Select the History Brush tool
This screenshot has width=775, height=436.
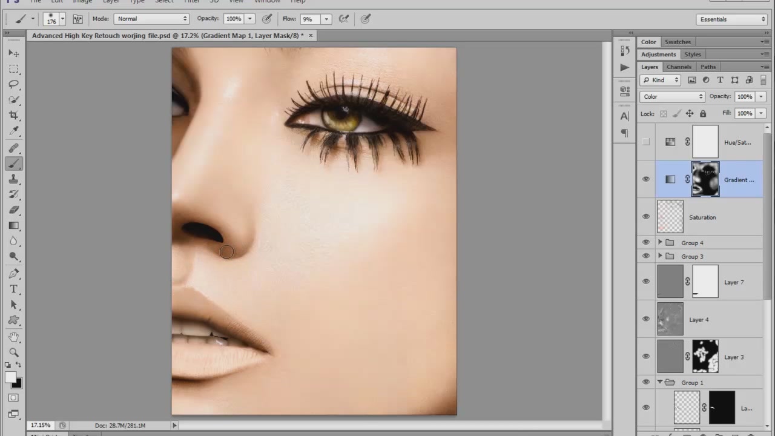click(13, 194)
